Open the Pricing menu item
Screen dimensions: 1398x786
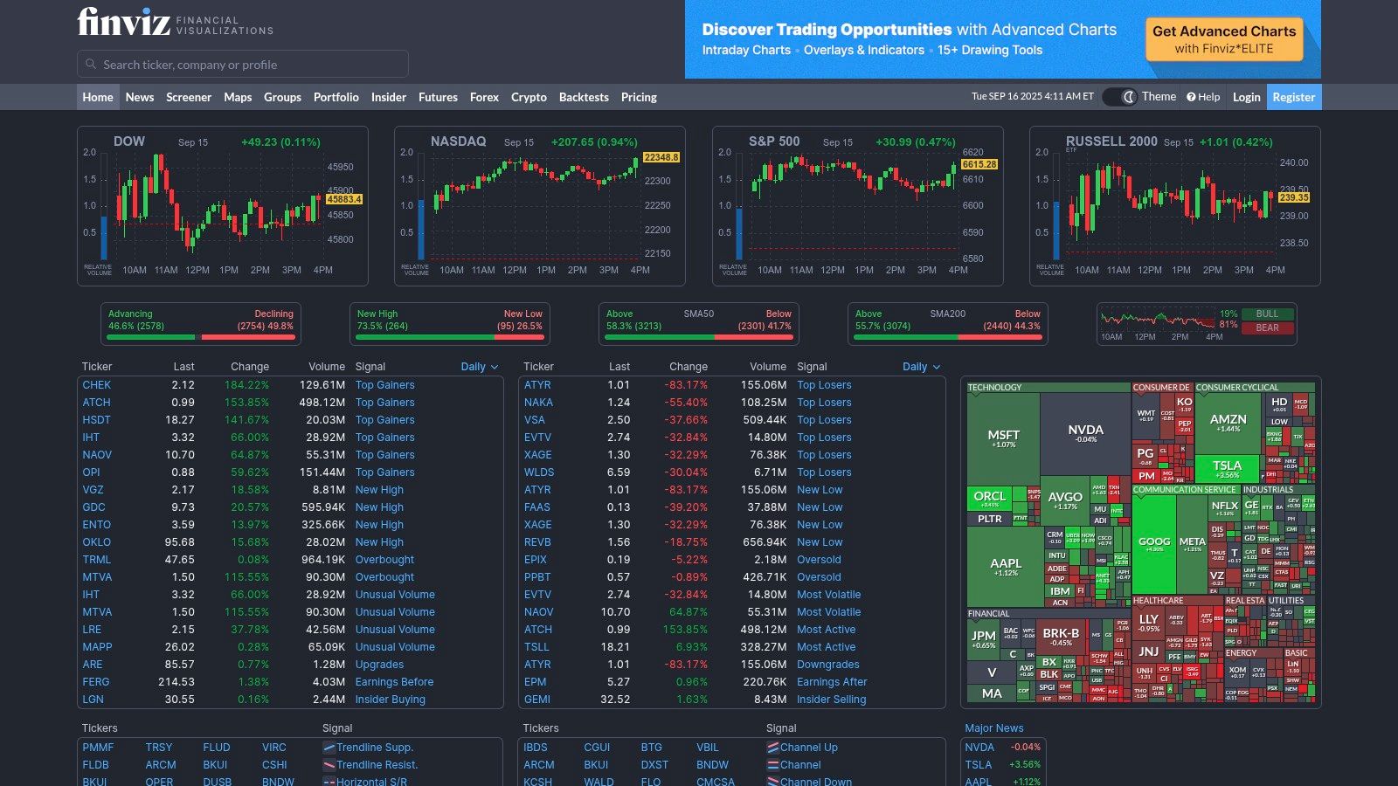coord(639,97)
